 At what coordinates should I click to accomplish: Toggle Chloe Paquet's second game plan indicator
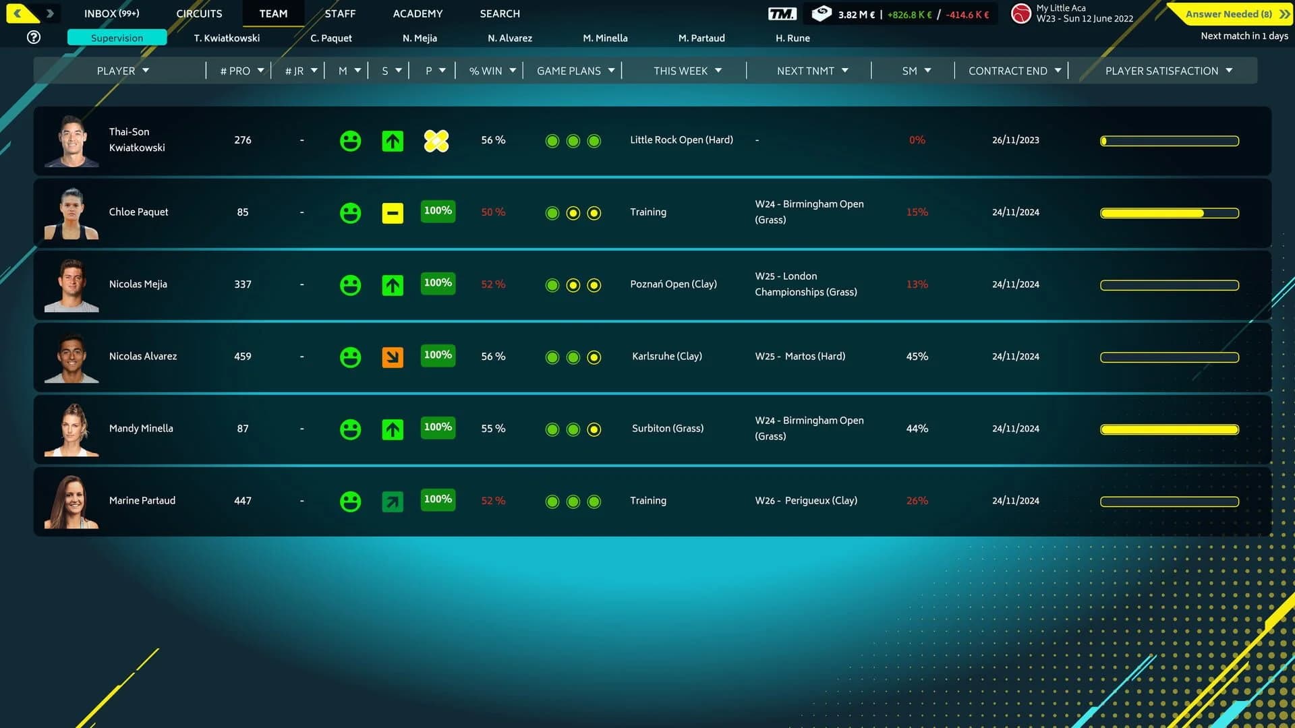tap(573, 213)
